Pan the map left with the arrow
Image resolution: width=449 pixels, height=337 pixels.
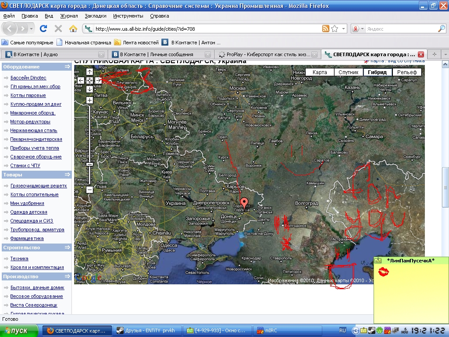[x=81, y=81]
